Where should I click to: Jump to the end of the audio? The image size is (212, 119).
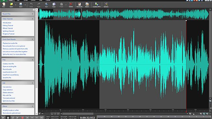41,117
